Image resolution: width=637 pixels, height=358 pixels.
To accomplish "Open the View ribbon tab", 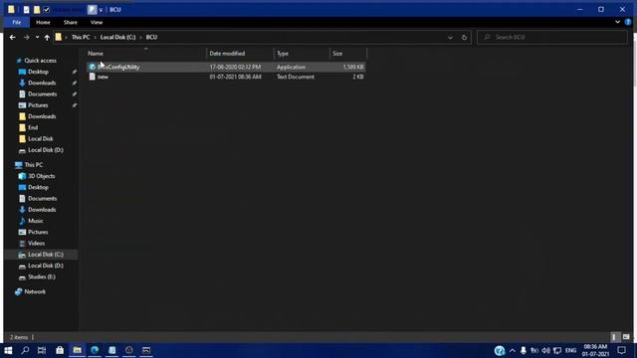I will [97, 22].
